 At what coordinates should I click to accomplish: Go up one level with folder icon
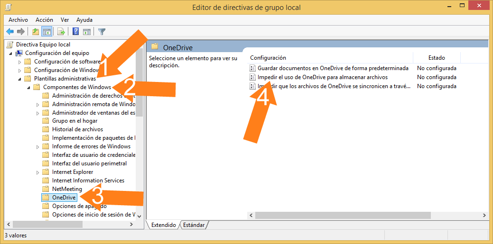(35, 32)
